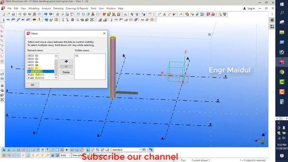The height and width of the screenshot is (162, 288).
Task: Click the black X-shaped icon in second toolbar
Action: [x=92, y=20]
